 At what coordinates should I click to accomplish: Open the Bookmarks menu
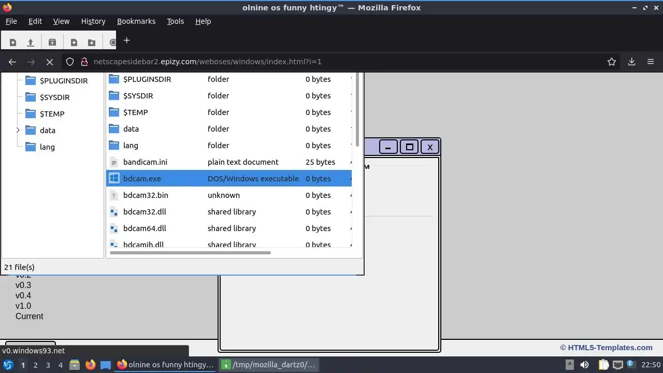136,21
